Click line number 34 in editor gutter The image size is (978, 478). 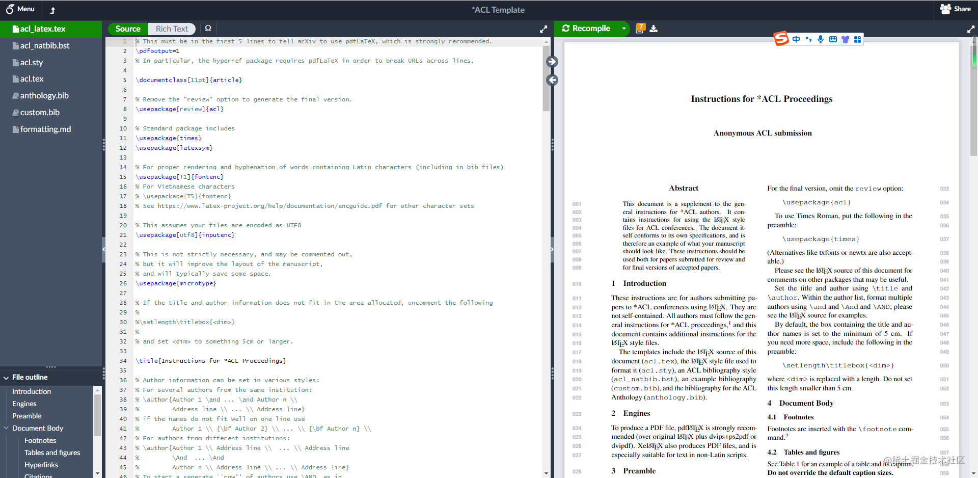tap(123, 361)
